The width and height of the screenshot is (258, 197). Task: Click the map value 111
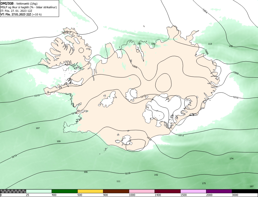[x=118, y=181]
